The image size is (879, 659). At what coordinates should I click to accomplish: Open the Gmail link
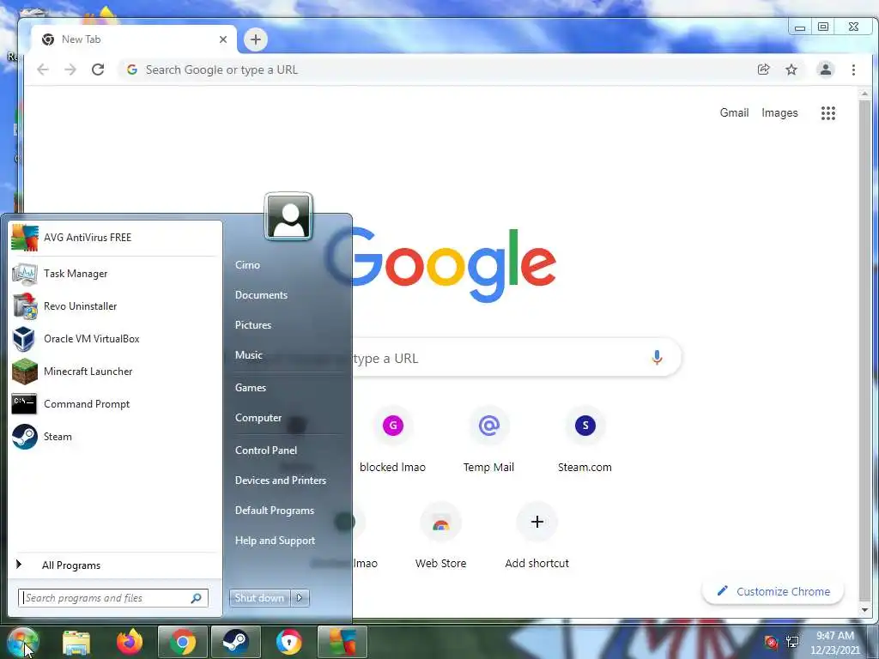734,112
